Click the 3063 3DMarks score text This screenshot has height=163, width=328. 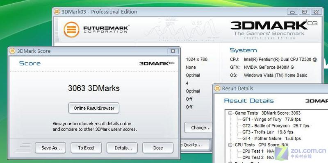94,88
